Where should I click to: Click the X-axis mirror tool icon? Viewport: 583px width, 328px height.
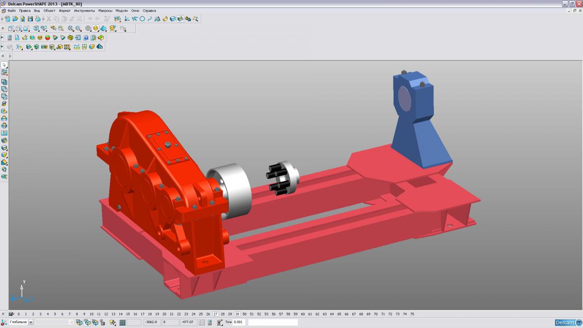coord(18,47)
